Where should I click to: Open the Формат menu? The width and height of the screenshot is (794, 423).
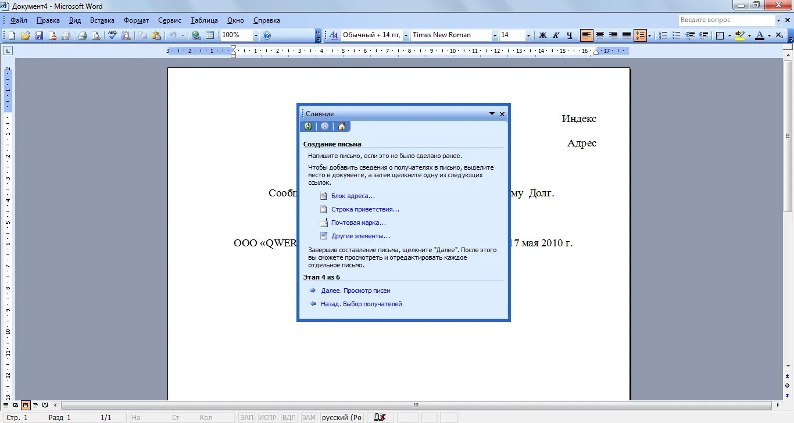click(137, 20)
